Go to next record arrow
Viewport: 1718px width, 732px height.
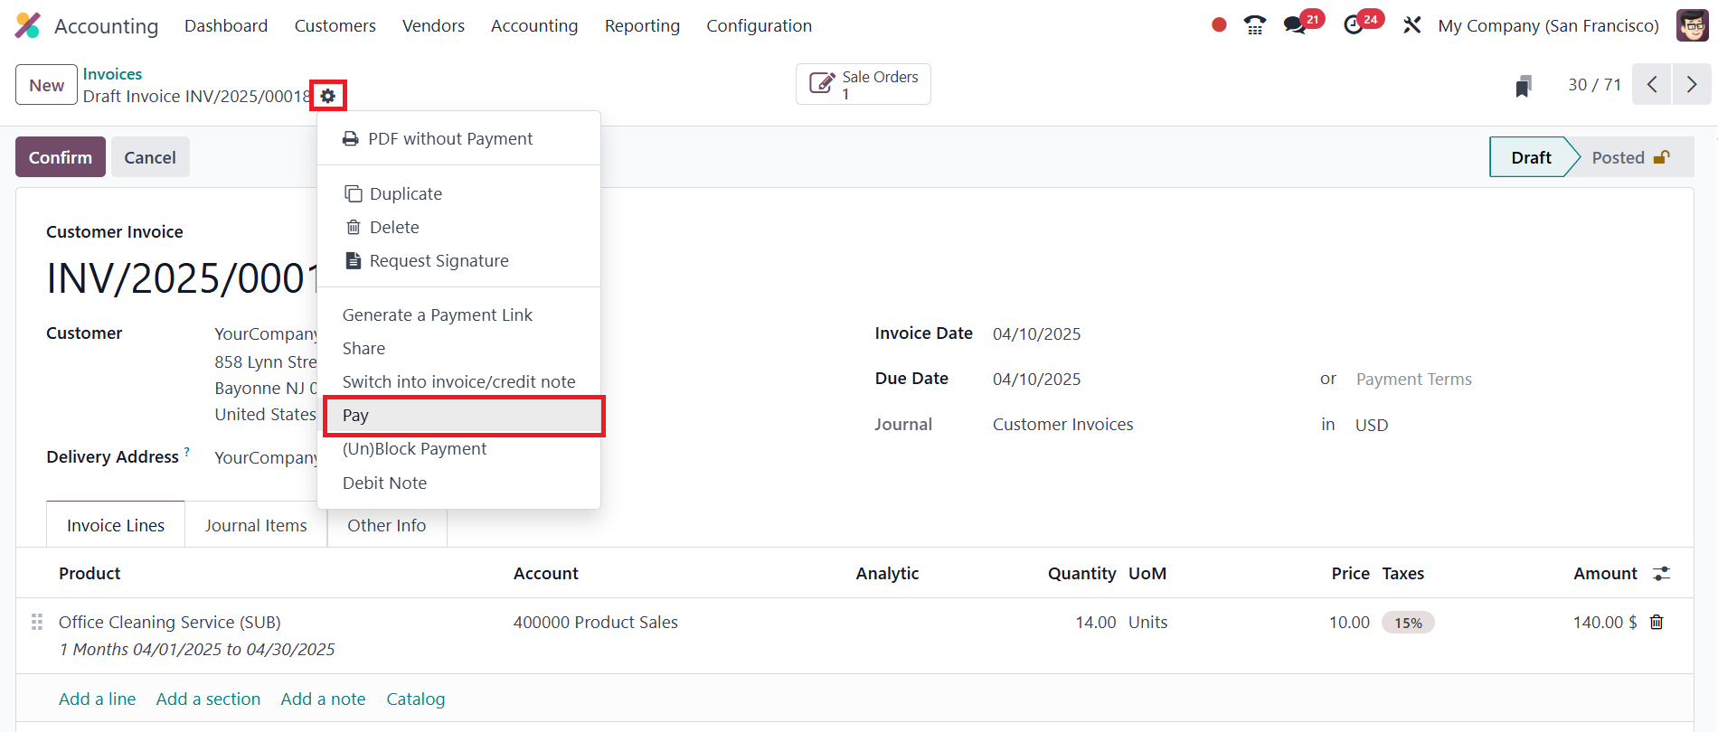(1691, 85)
